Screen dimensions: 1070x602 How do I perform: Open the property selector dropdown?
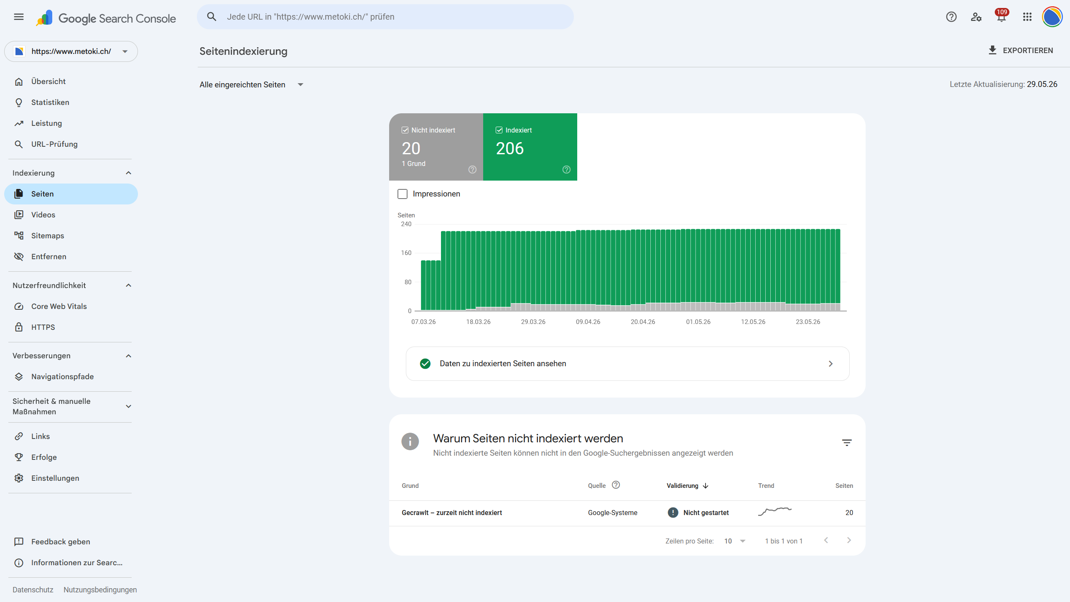71,51
